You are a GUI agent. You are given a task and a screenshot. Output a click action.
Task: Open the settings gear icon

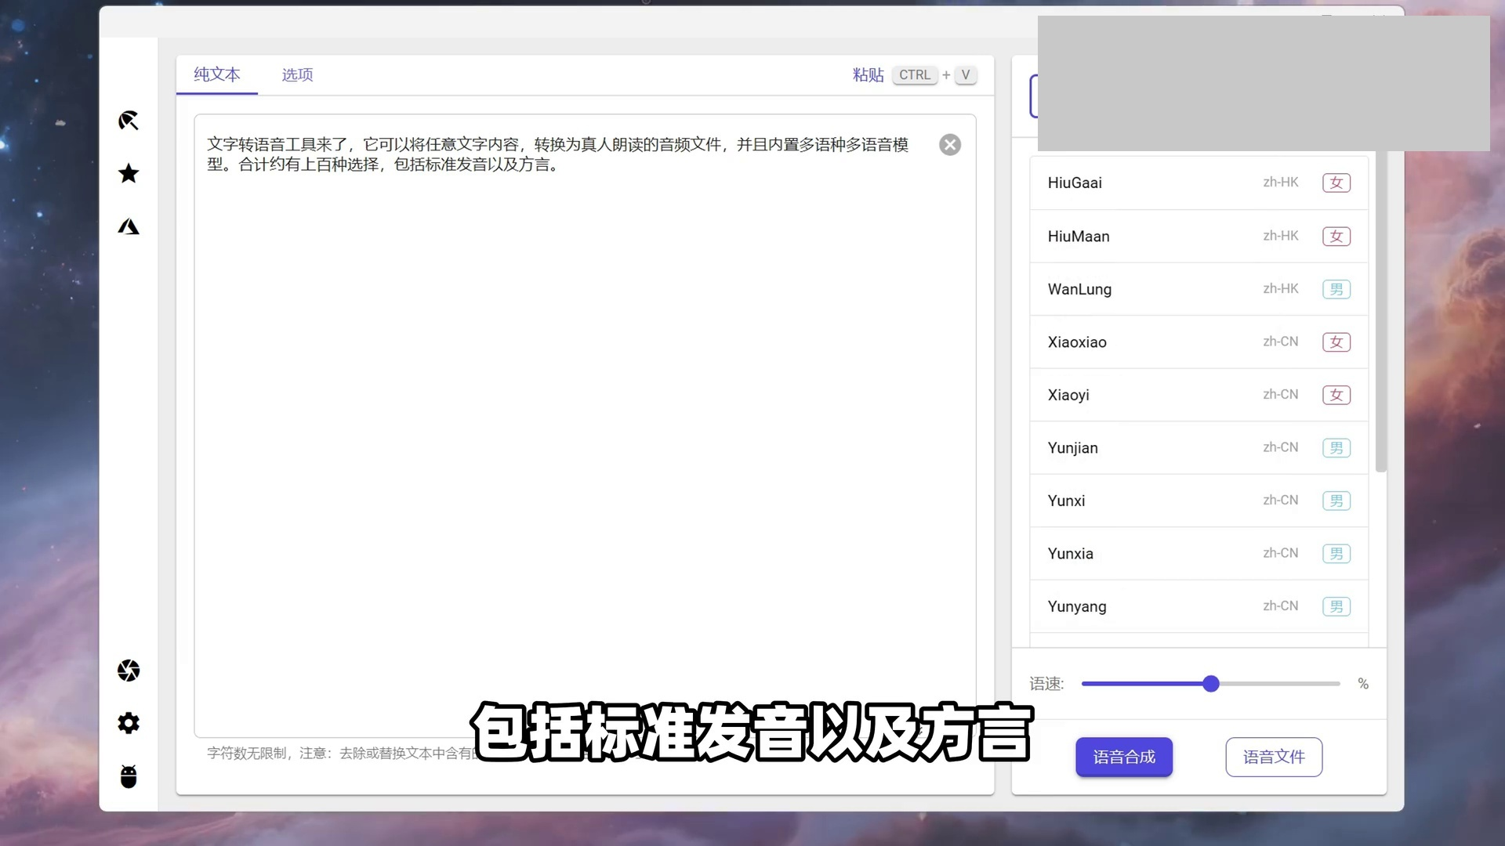129,723
